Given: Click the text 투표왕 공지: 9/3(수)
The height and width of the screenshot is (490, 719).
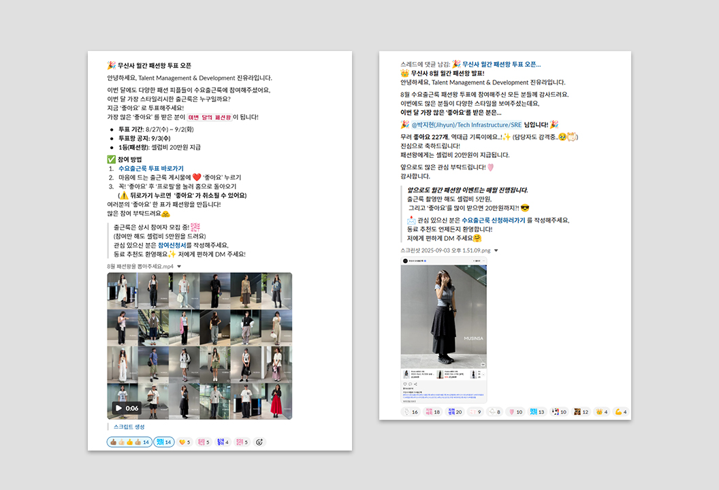Looking at the screenshot, I should 144,138.
